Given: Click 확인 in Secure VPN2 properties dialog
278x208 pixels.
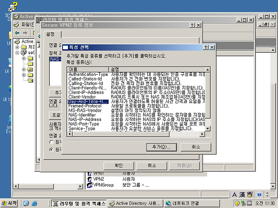Looking at the screenshot, I should tap(119, 166).
